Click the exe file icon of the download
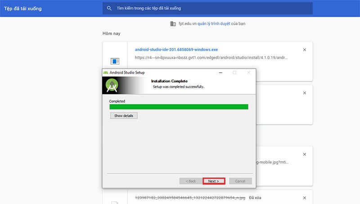 pos(115,61)
